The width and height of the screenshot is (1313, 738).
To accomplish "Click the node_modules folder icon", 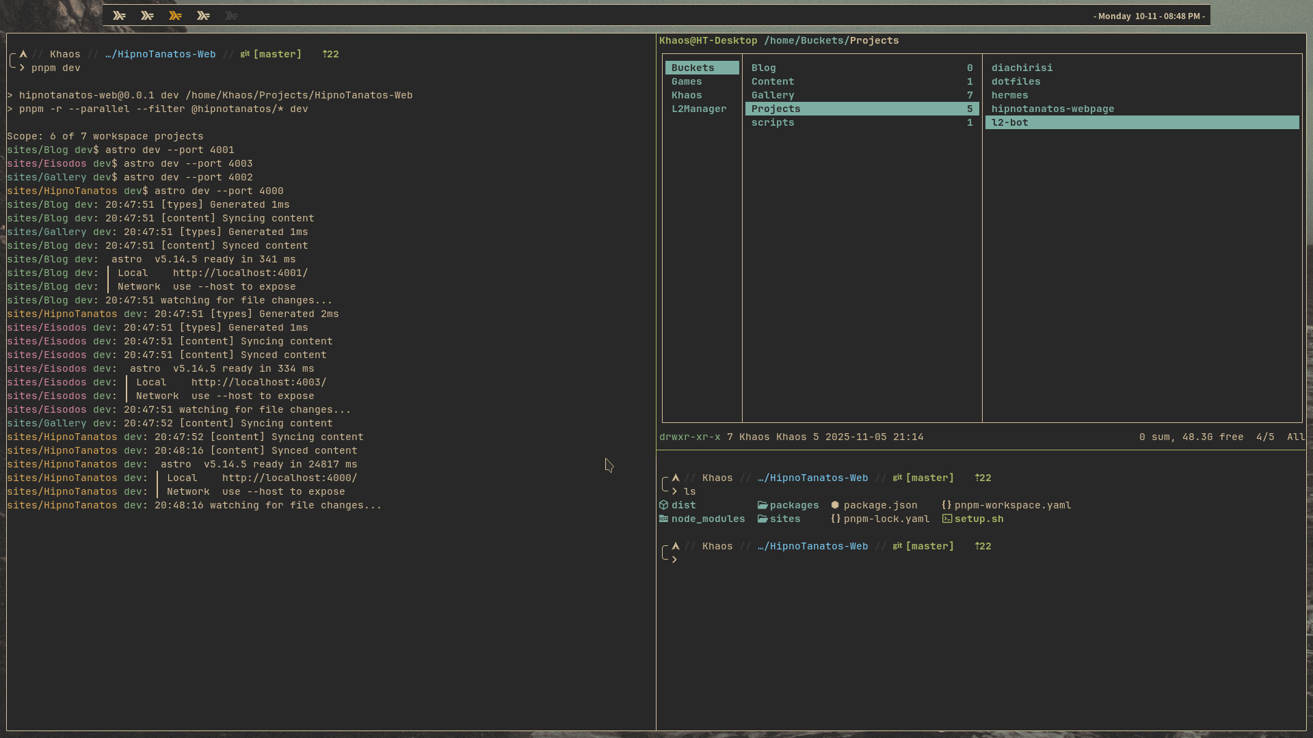I will 665,519.
